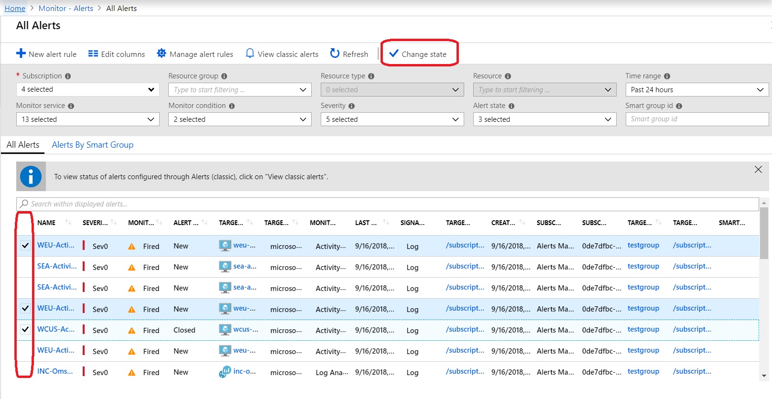This screenshot has height=399, width=772.
Task: Dismiss the classic alerts info banner
Action: [x=758, y=170]
